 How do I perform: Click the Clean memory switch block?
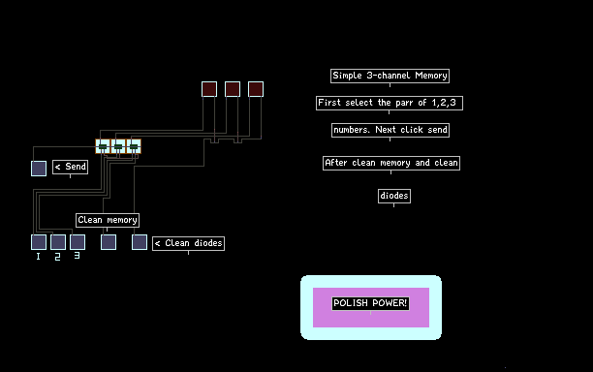point(109,242)
